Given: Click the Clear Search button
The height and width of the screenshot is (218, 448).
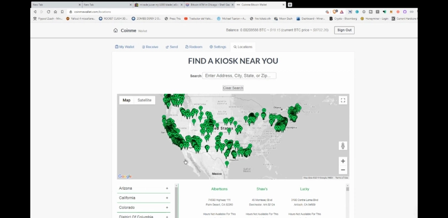Looking at the screenshot, I should [233, 88].
